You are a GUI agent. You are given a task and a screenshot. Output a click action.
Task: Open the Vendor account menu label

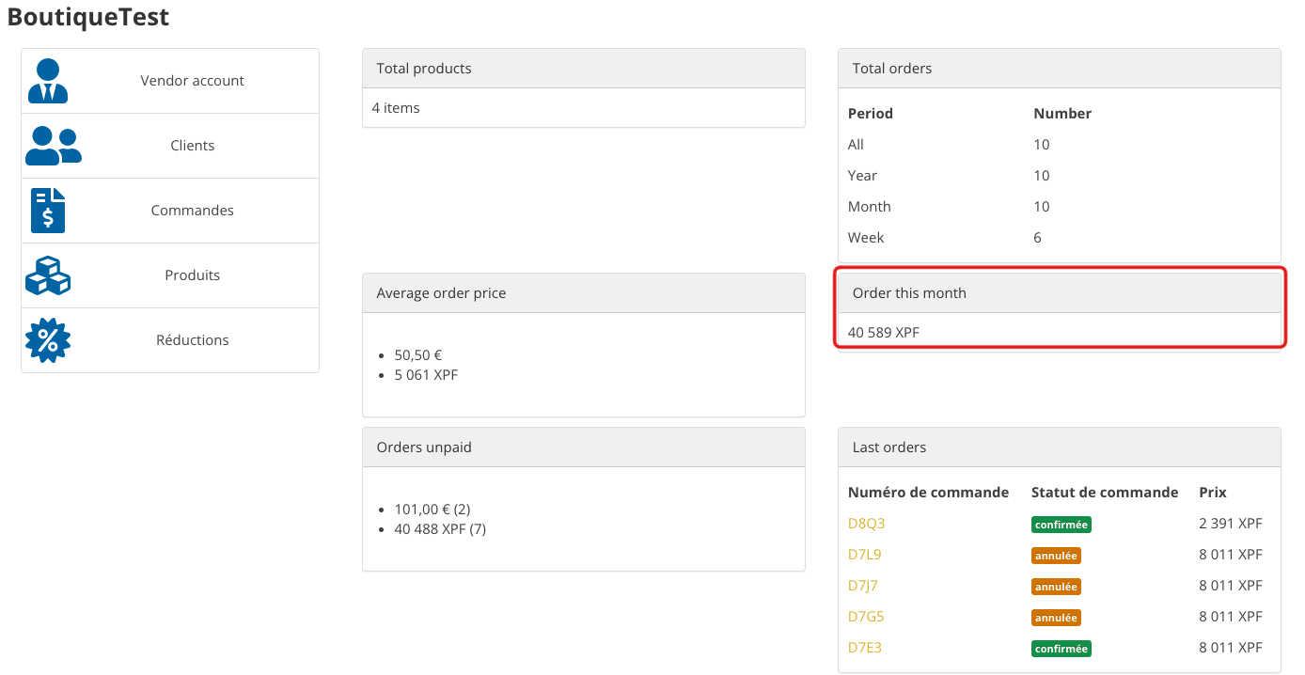[192, 81]
